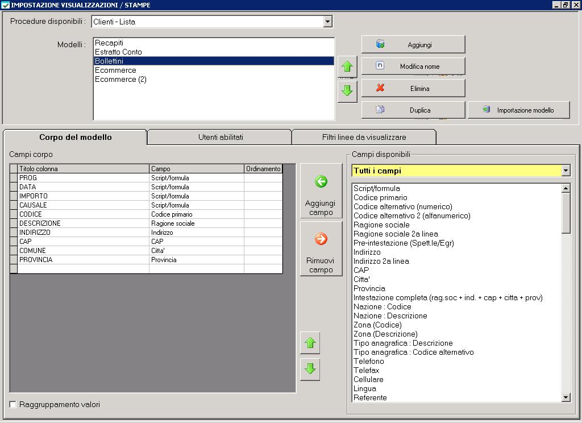This screenshot has width=582, height=423.
Task: Expand Procedure disponibili dropdown
Action: pos(327,22)
